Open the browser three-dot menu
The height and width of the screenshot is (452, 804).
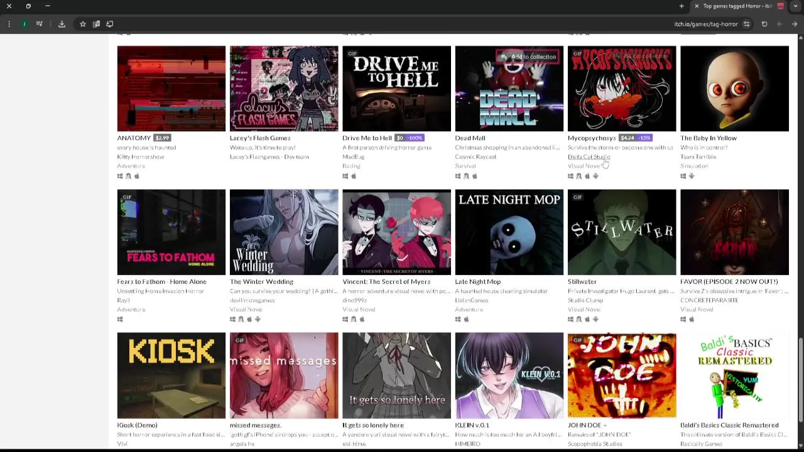coord(9,24)
